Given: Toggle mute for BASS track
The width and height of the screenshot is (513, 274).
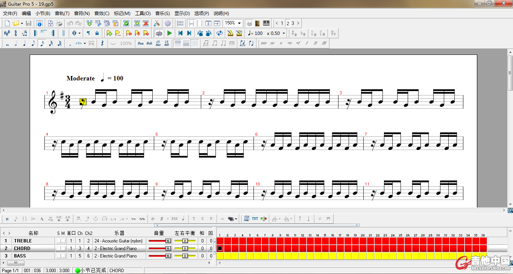Looking at the screenshot, I should point(63,256).
